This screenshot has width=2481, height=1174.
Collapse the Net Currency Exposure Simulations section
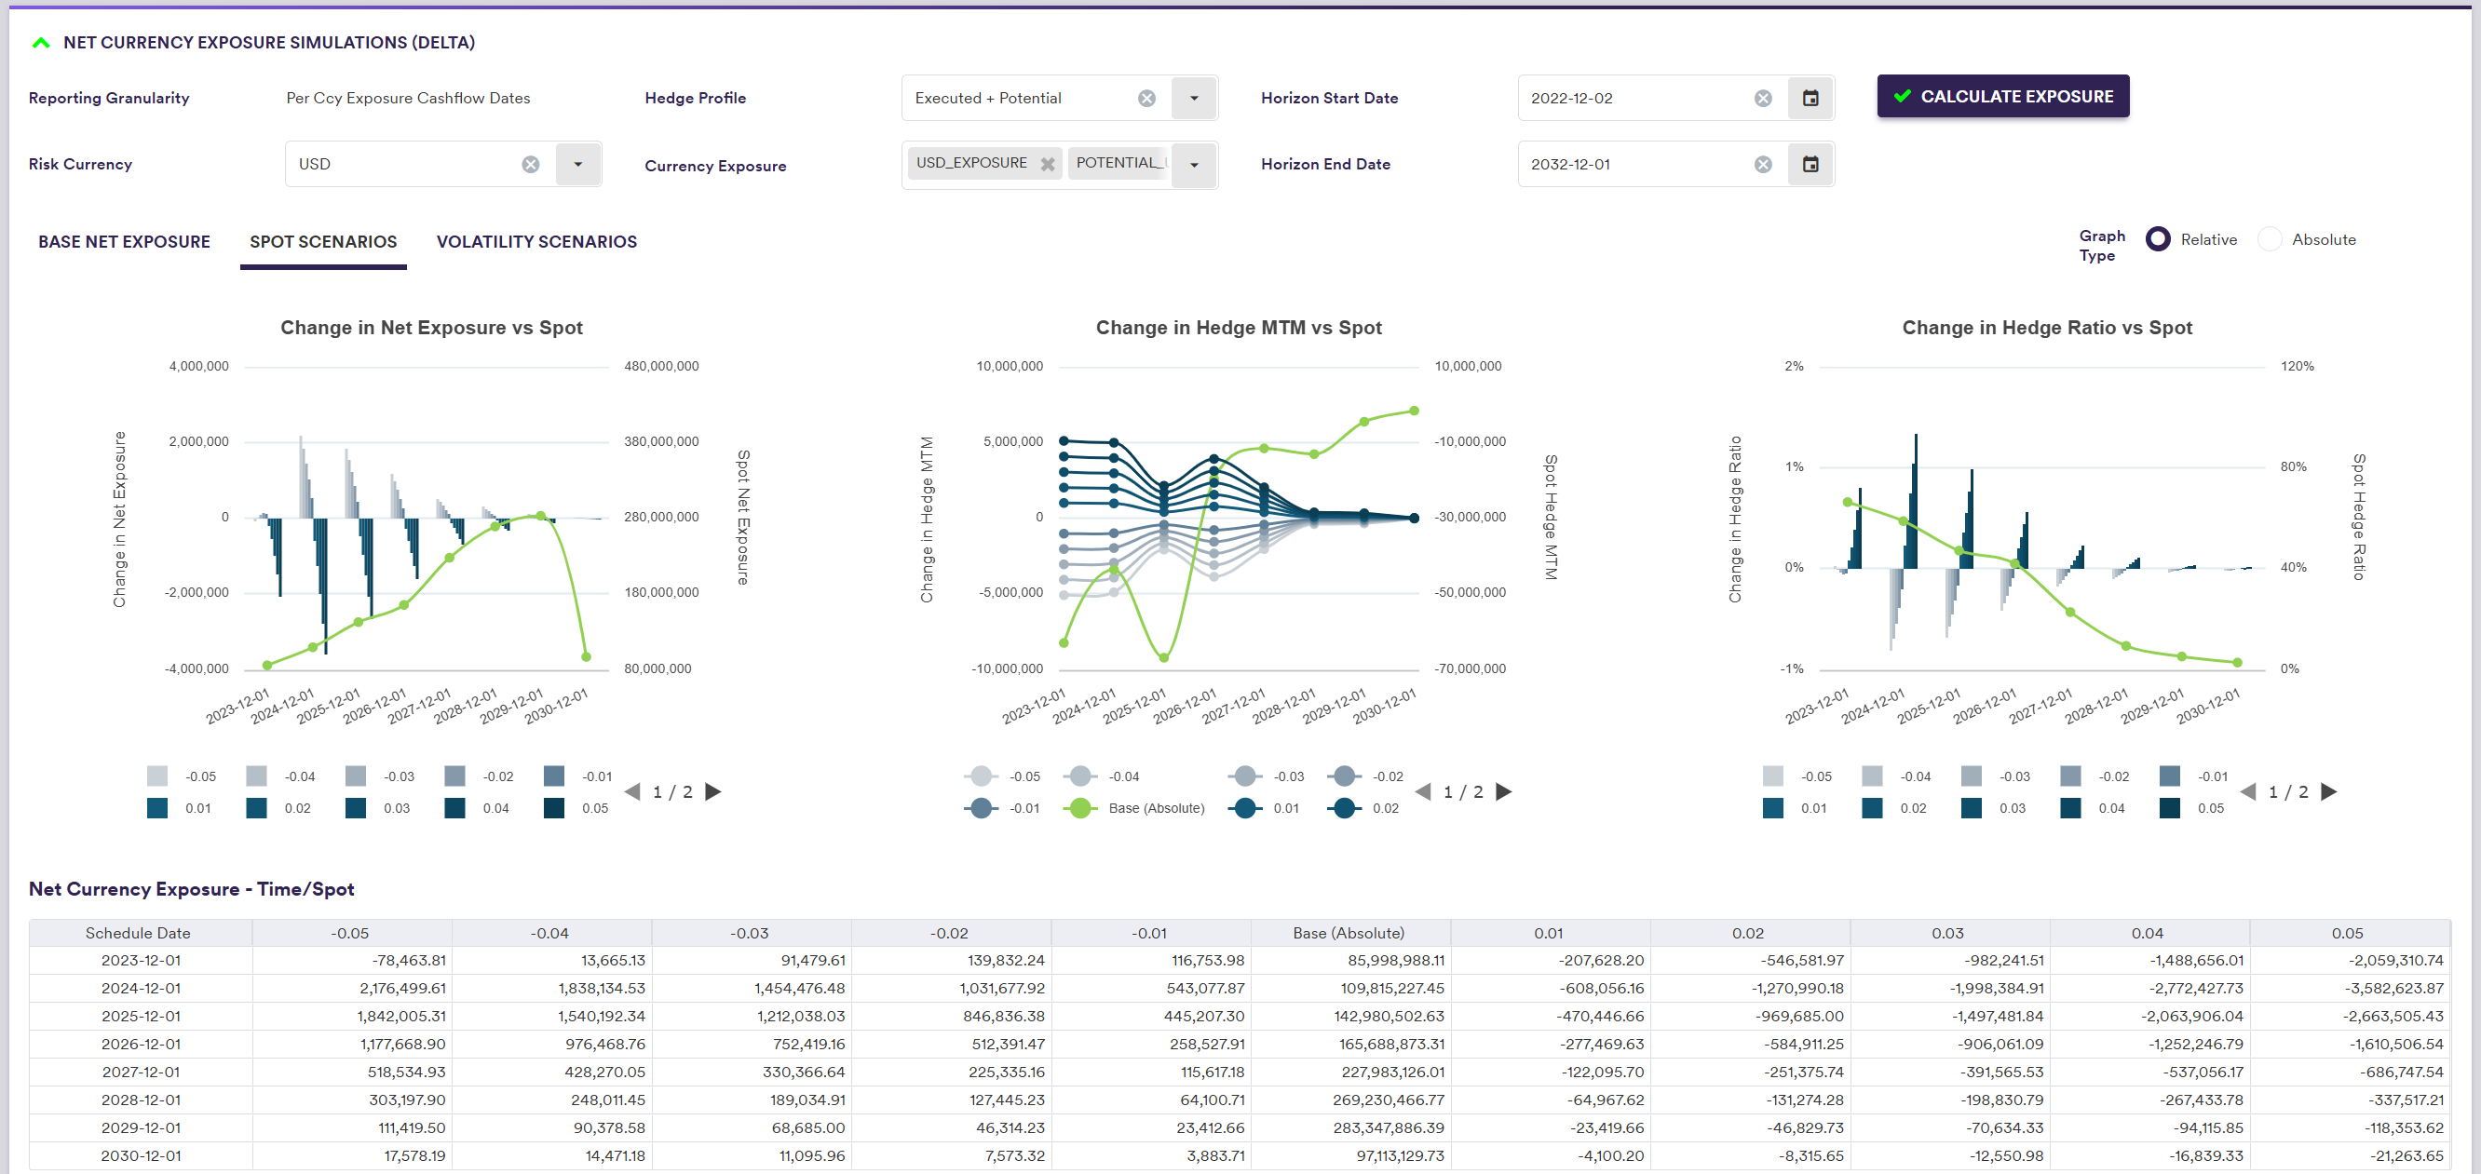tap(41, 43)
